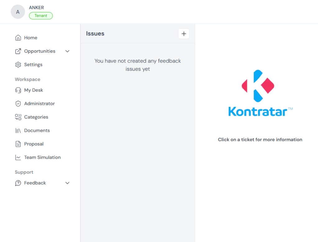Add a new issue with plus button
Image resolution: width=318 pixels, height=242 pixels.
184,34
